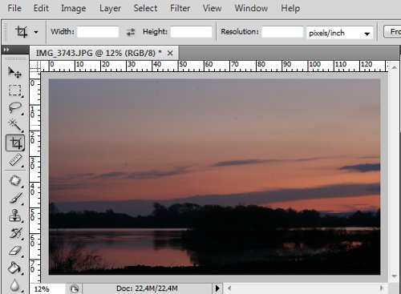The width and height of the screenshot is (401, 294).
Task: Select the Lasso tool
Action: point(15,108)
